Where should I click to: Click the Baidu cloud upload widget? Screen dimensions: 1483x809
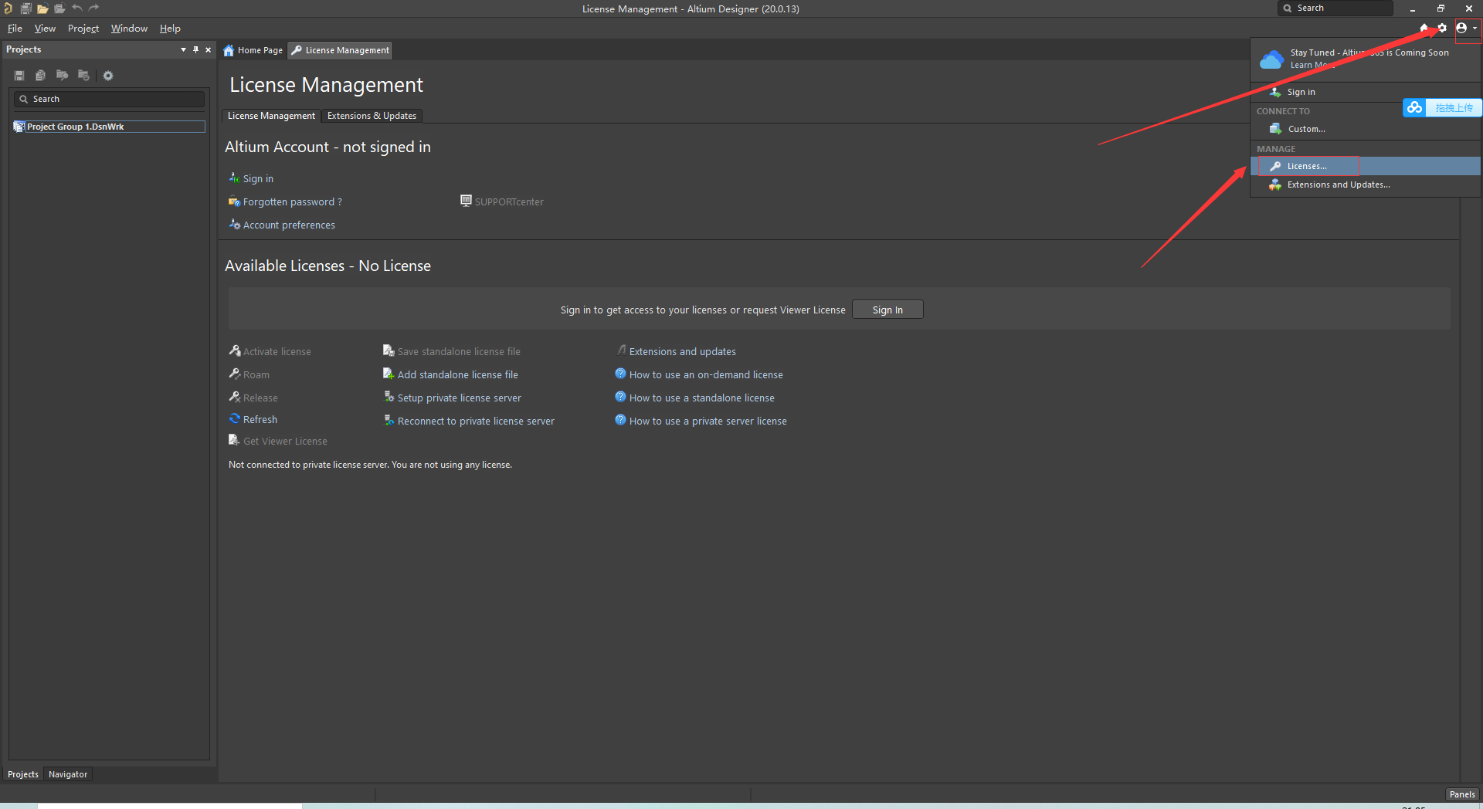tap(1441, 108)
